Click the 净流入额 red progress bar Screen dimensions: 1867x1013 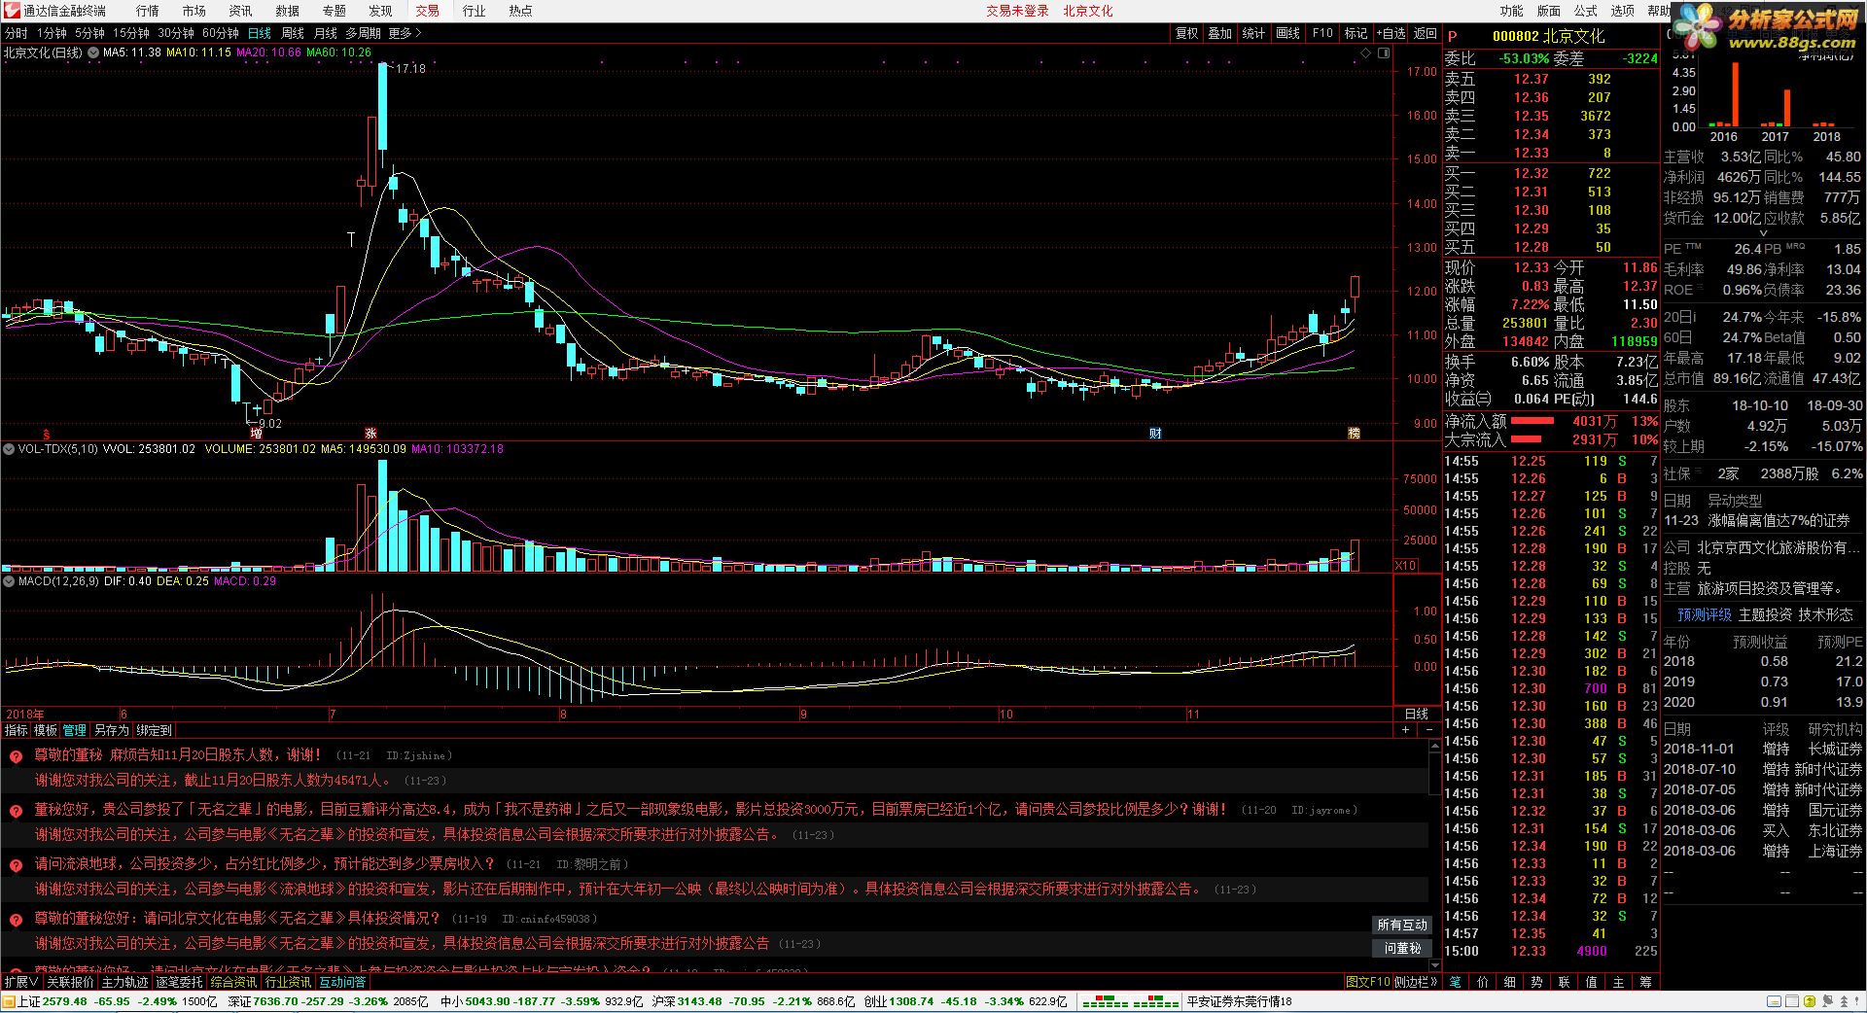coord(1532,421)
